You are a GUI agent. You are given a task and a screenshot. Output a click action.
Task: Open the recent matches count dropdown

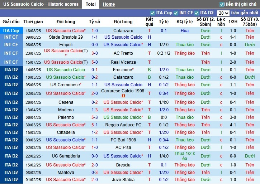(x=223, y=13)
